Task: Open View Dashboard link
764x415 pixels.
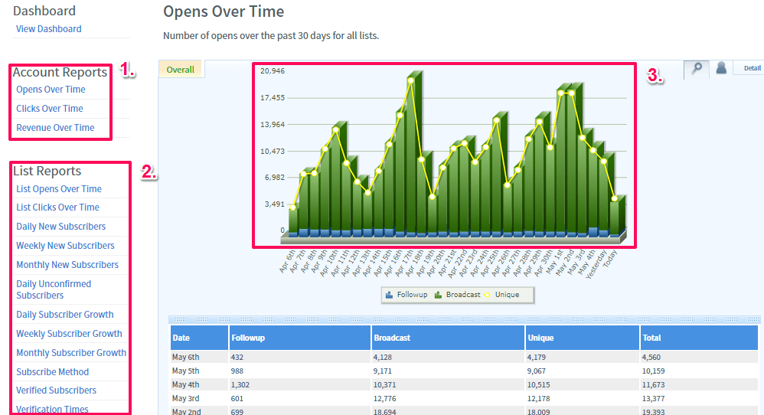Action: click(48, 29)
